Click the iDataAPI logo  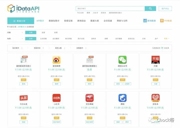click(23, 8)
